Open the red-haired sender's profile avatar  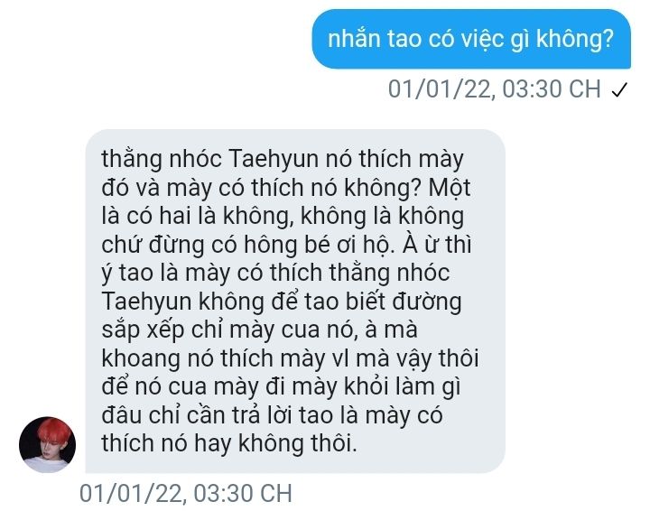click(47, 445)
